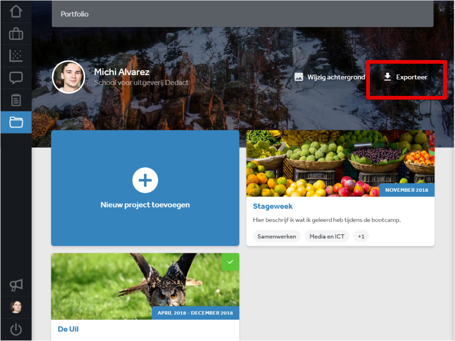Image resolution: width=455 pixels, height=341 pixels.
Task: Click the Stageweek description text
Action: [x=327, y=220]
